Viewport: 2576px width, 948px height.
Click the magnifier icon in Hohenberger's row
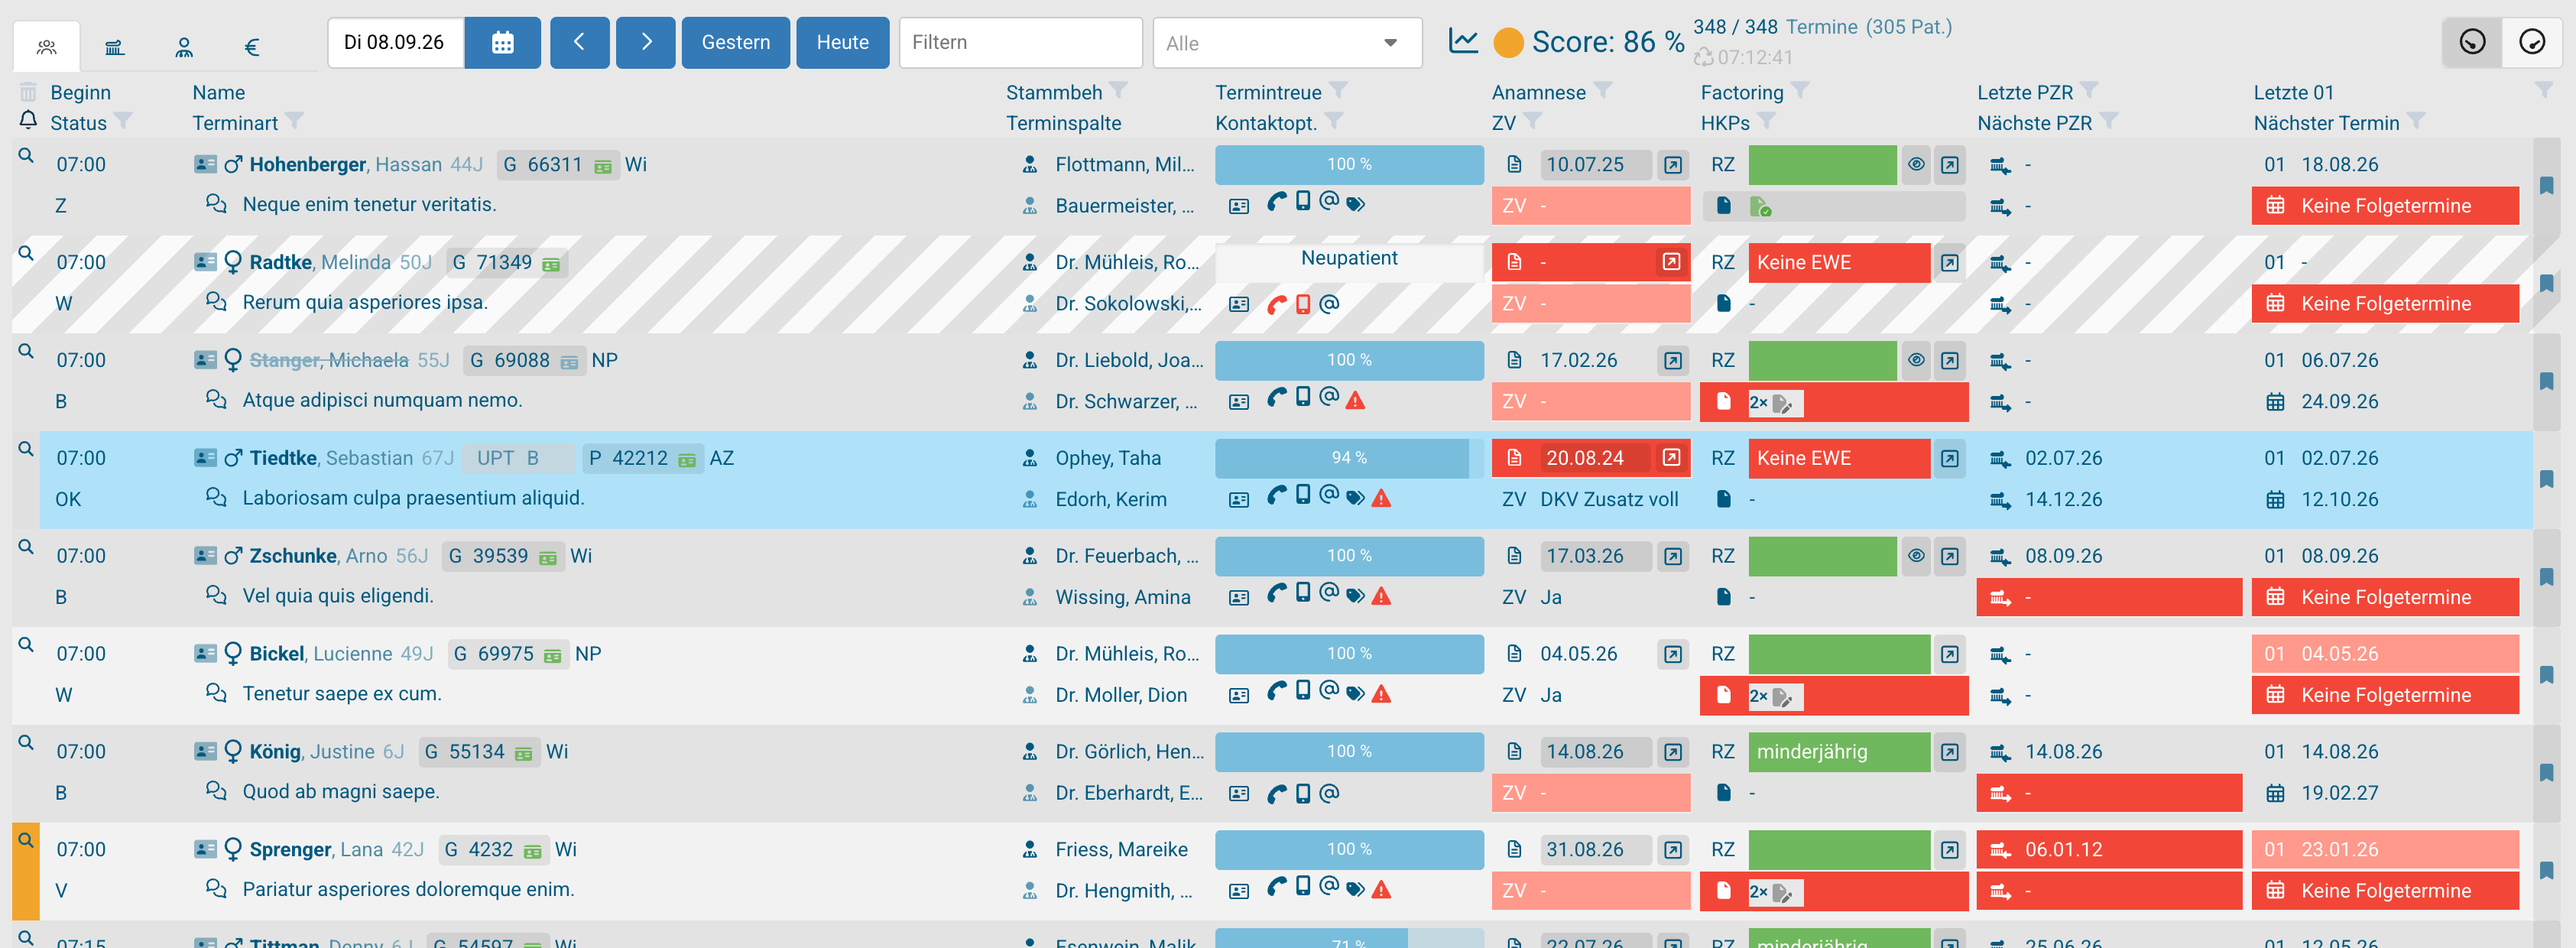[x=26, y=156]
